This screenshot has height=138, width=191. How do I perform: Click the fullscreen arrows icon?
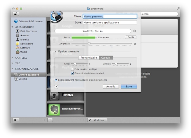pos(178,9)
